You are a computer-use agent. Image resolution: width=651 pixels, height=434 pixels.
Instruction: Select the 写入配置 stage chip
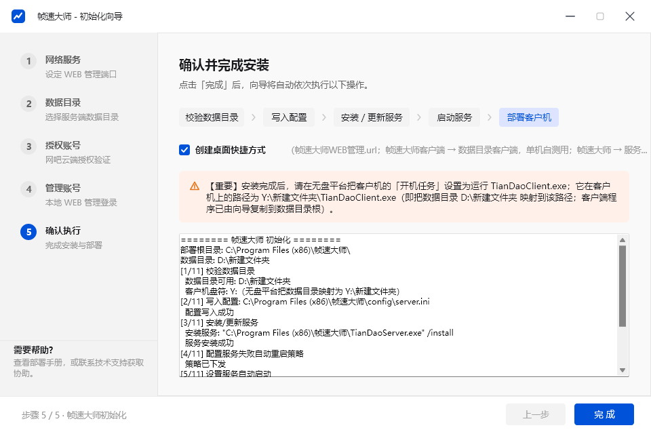coord(289,117)
